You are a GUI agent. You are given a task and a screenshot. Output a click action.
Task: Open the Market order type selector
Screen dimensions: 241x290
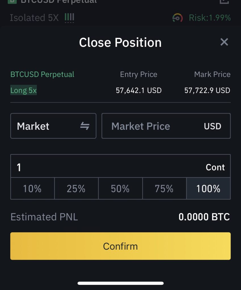[53, 126]
